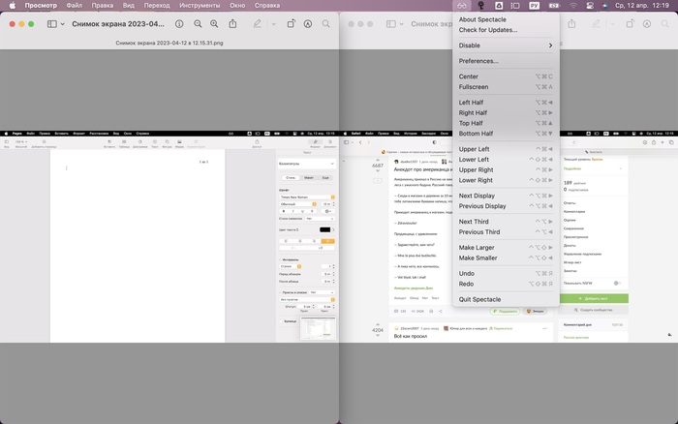Viewport: 678px width, 424px height.
Task: Choose Previous Third
Action: point(506,232)
